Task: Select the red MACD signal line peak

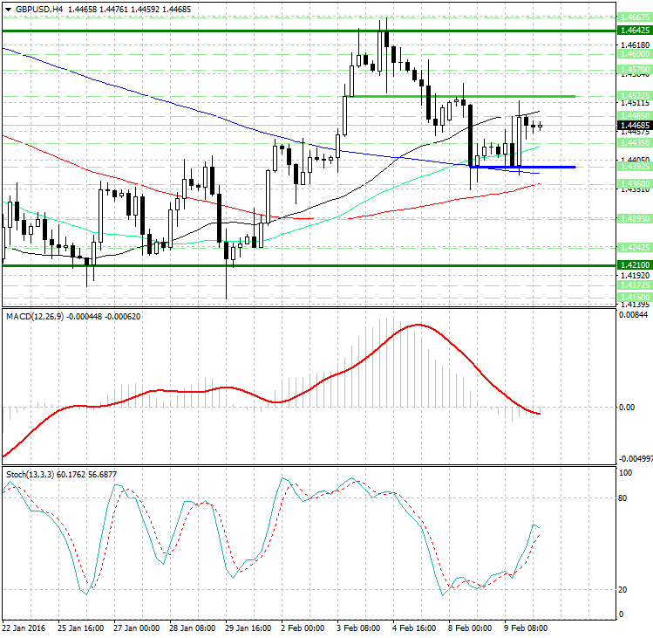Action: point(418,325)
